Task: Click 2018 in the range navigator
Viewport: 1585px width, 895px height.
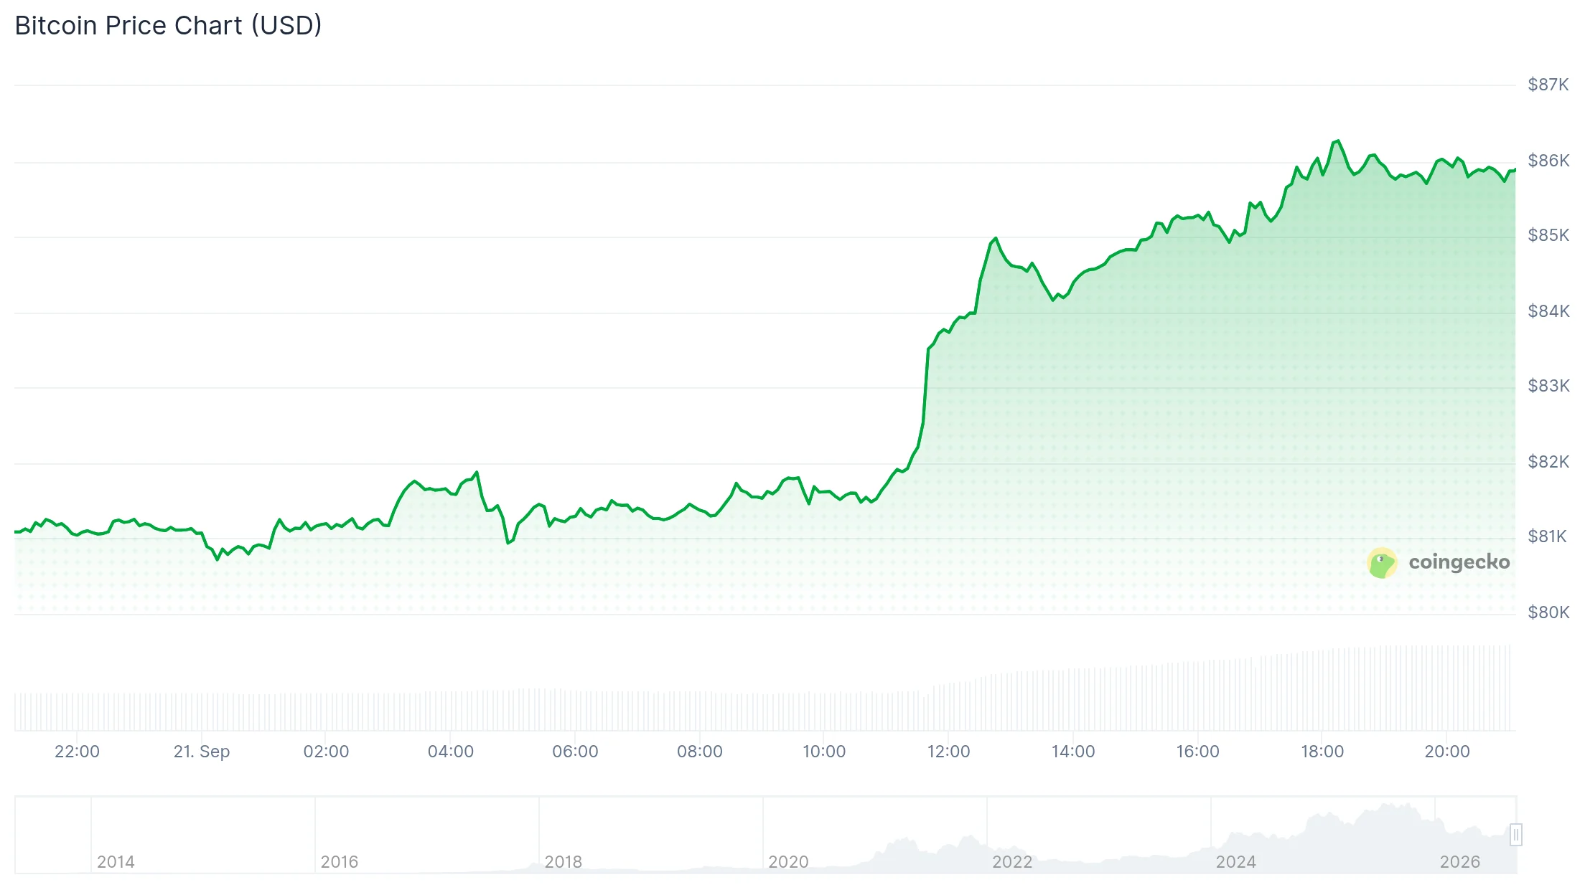Action: coord(563,862)
